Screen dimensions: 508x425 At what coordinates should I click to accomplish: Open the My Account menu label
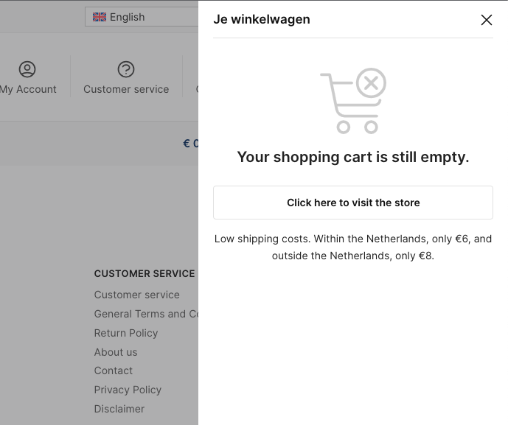(28, 89)
